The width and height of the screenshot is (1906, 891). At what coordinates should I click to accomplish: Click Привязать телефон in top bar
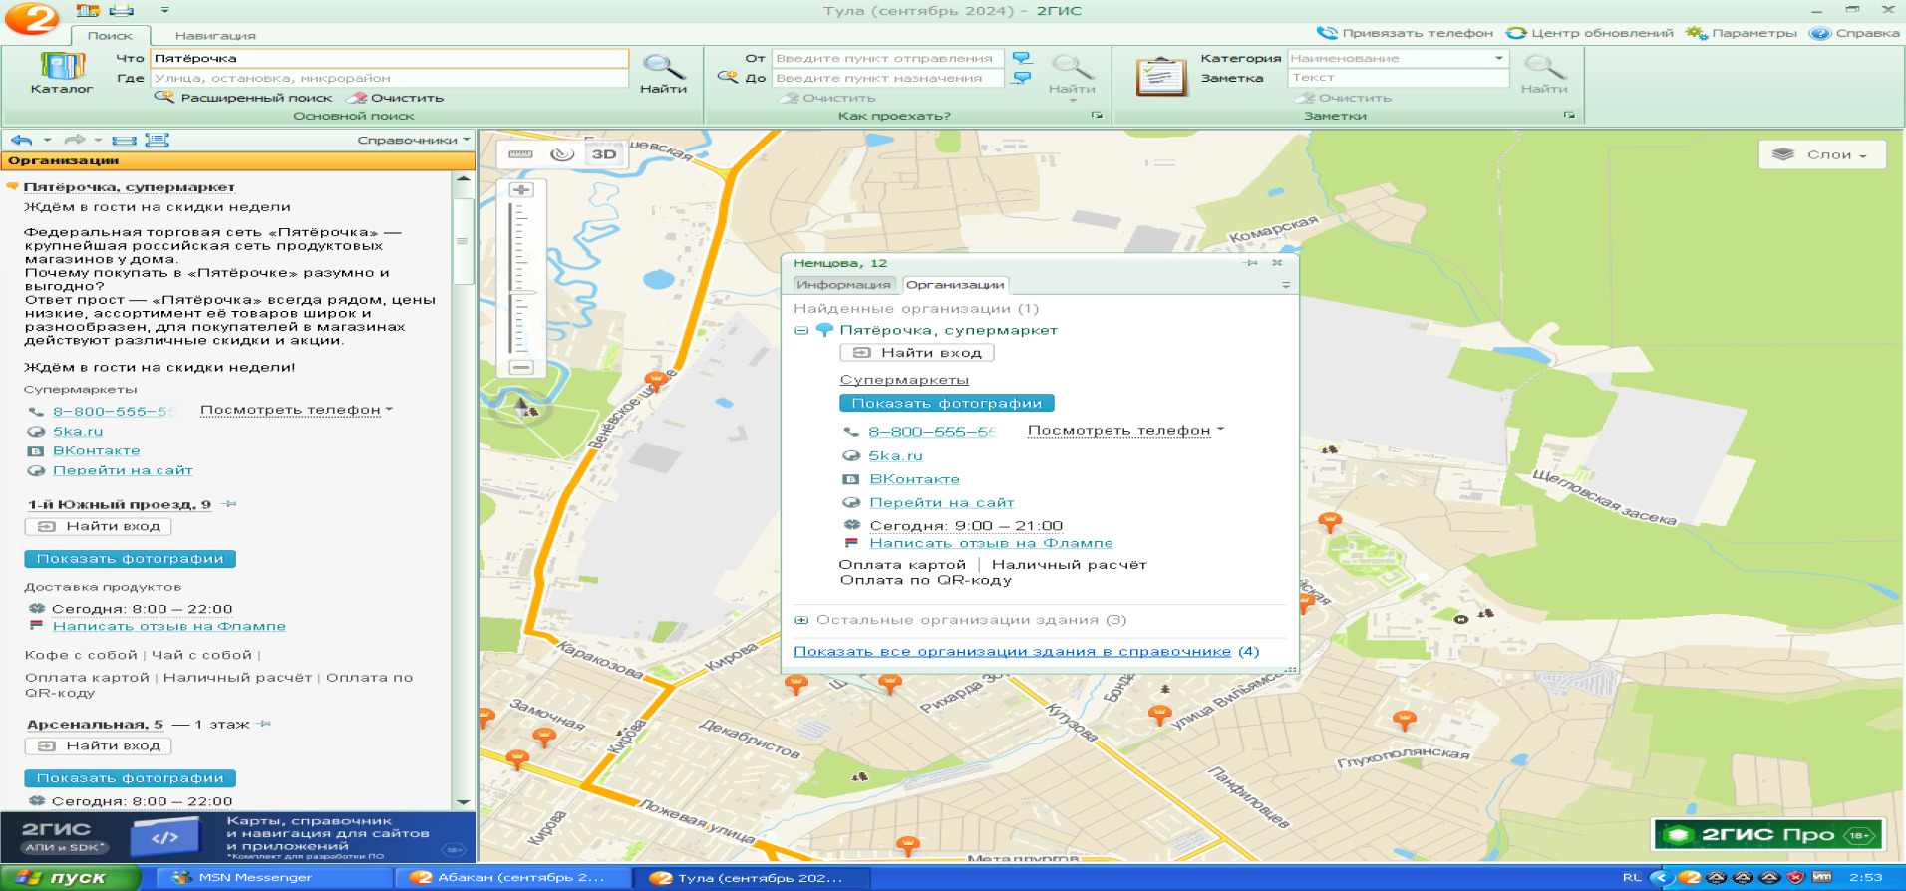[x=1405, y=33]
